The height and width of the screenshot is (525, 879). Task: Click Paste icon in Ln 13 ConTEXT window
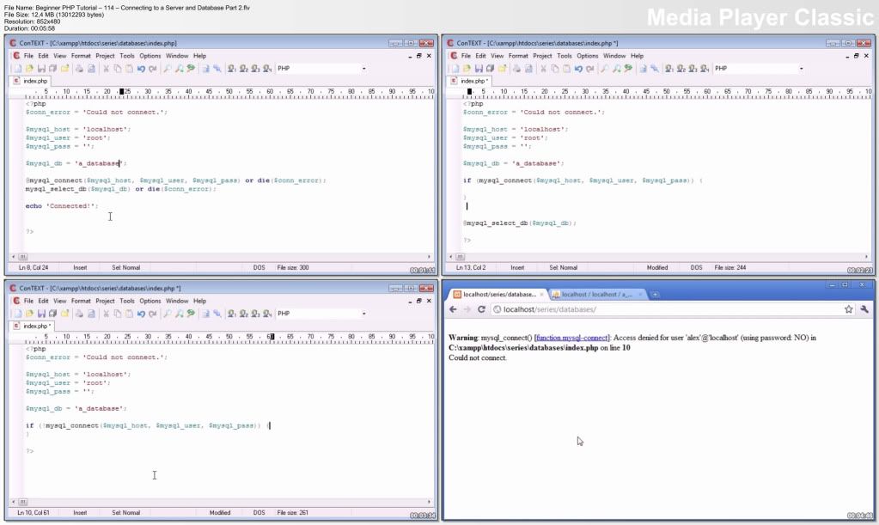[x=566, y=69]
